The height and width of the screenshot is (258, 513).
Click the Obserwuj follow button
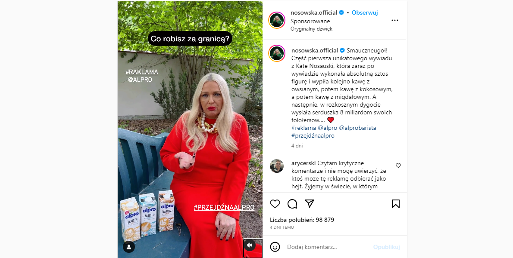point(365,13)
